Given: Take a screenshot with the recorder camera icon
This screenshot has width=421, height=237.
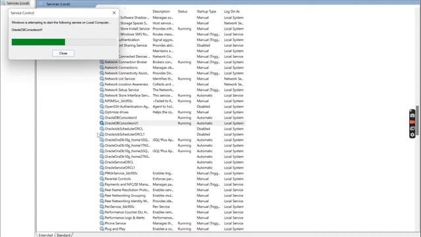Looking at the screenshot, I should pos(412,116).
